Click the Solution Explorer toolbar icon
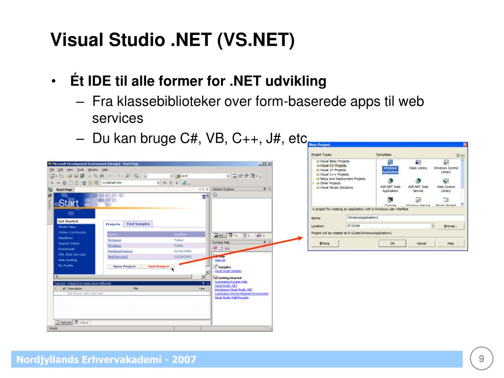This screenshot has width=504, height=378. point(215,195)
